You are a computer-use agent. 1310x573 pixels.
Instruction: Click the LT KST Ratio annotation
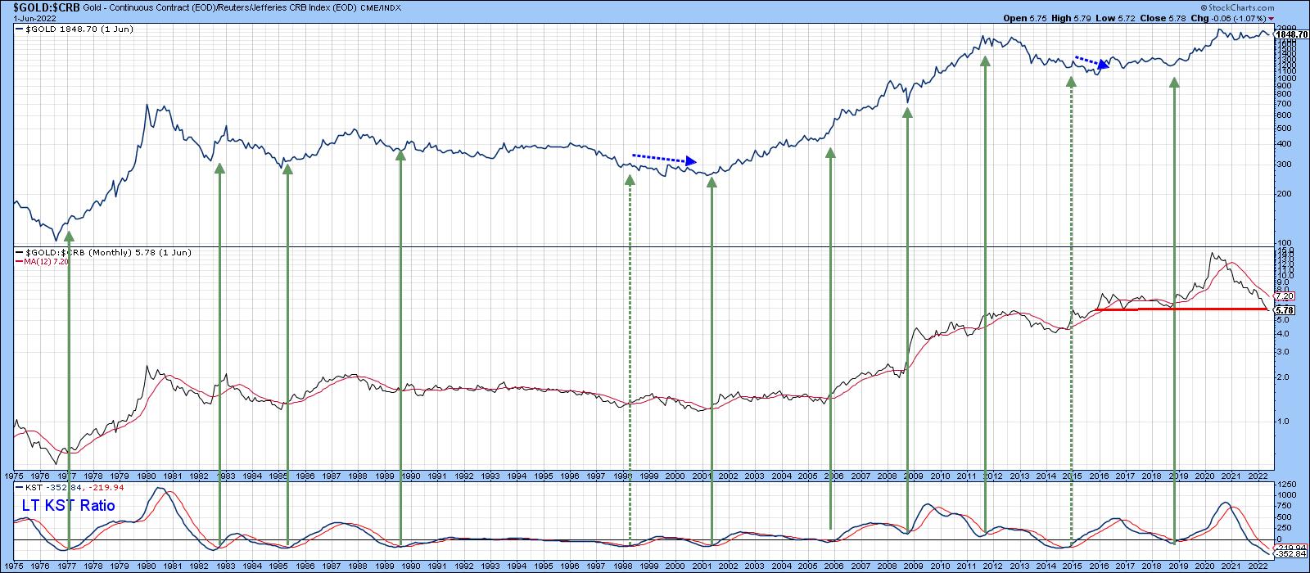coord(65,506)
